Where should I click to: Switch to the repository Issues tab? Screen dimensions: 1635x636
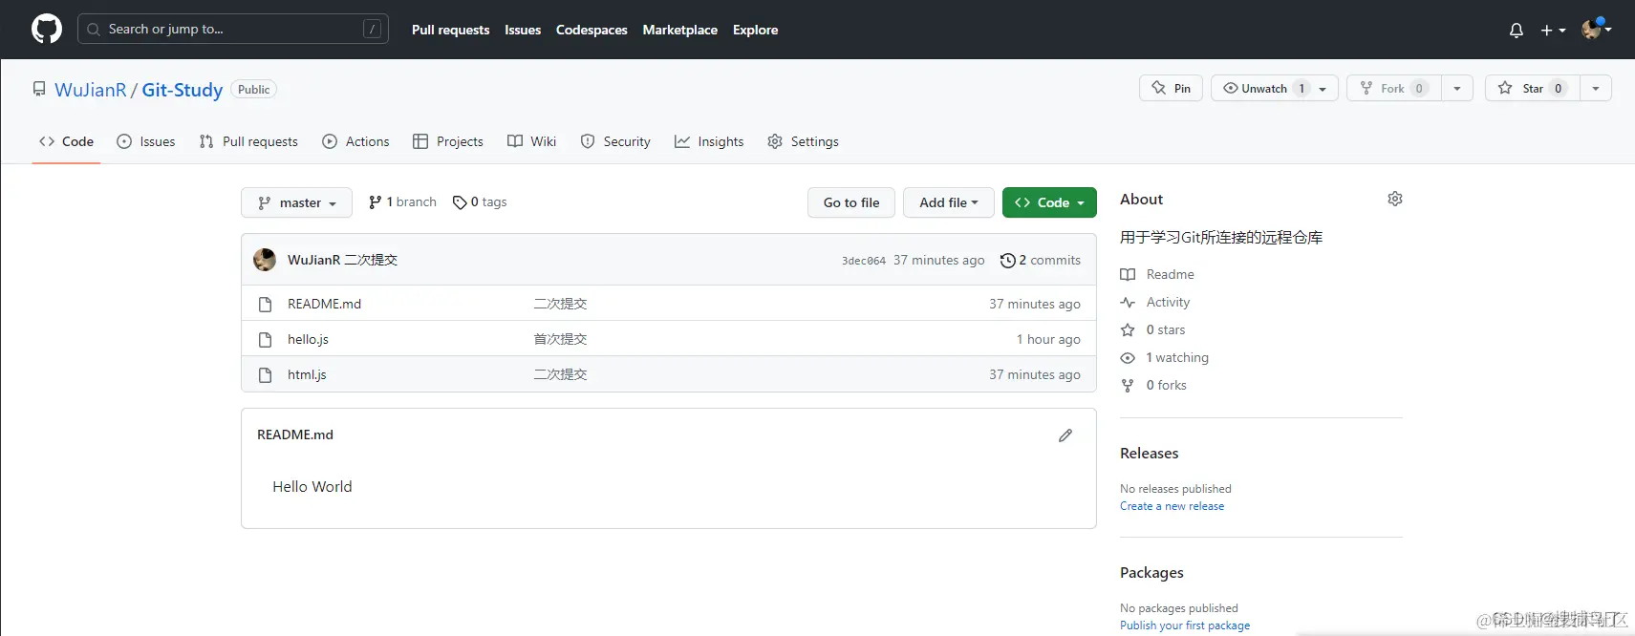pyautogui.click(x=146, y=141)
